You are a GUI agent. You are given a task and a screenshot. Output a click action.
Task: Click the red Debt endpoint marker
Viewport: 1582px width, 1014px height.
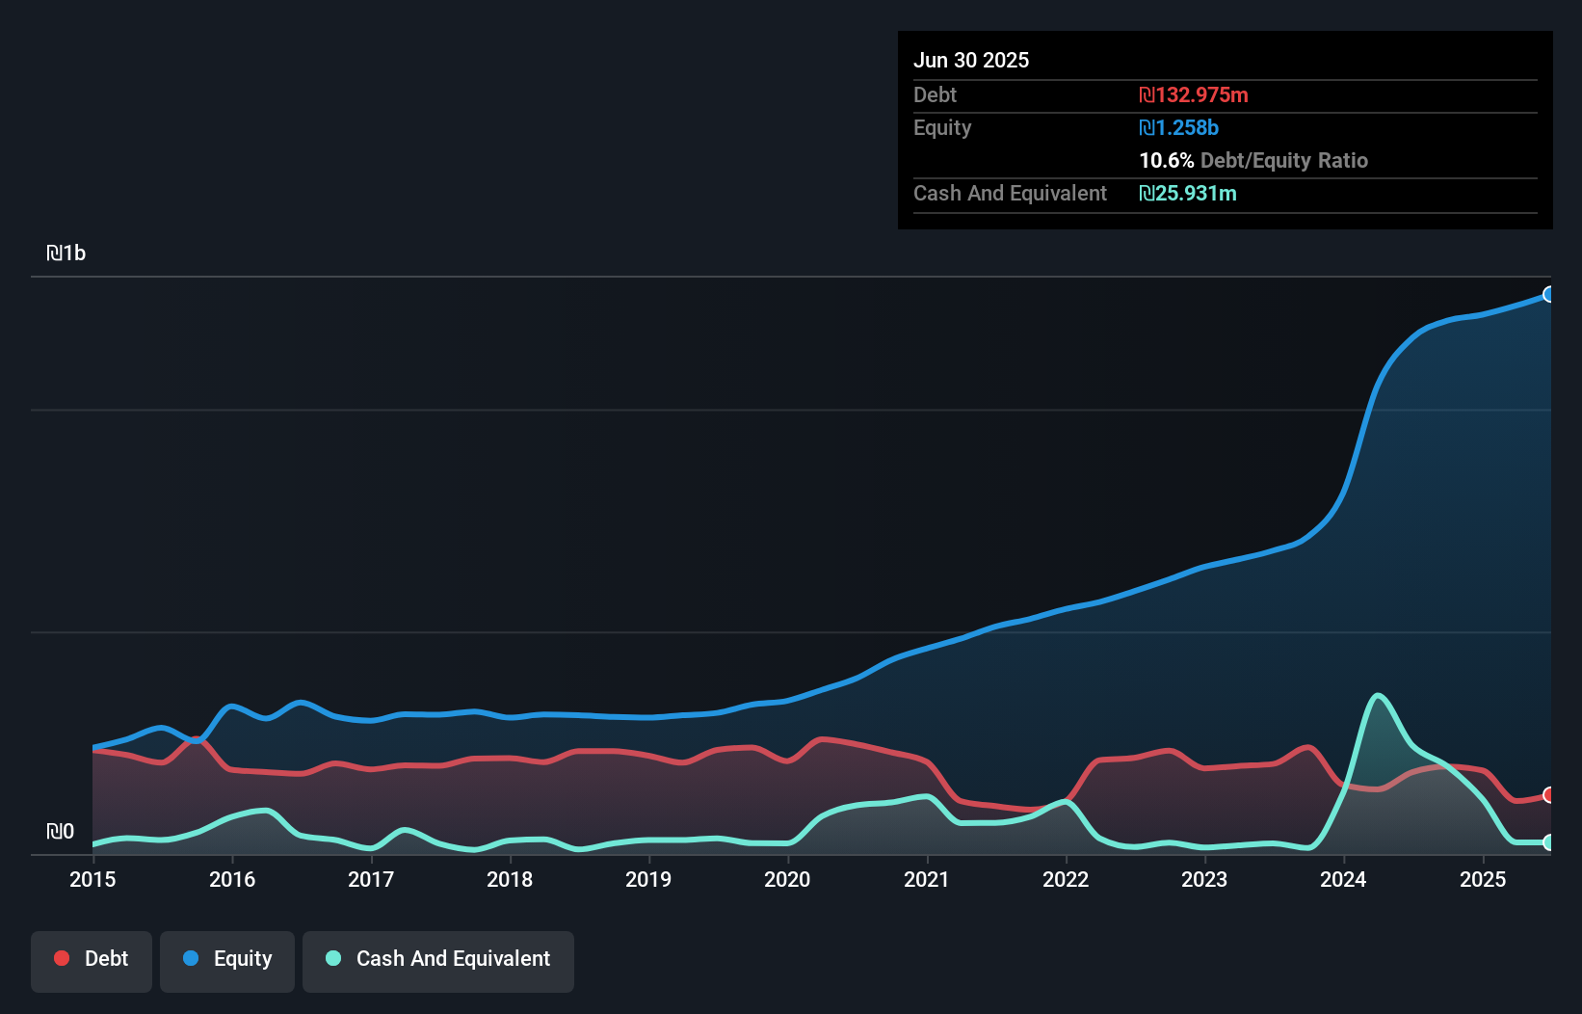[x=1548, y=795]
